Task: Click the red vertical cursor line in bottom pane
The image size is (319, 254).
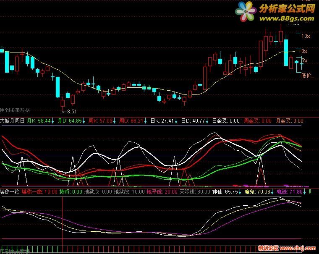Action: 63,222
